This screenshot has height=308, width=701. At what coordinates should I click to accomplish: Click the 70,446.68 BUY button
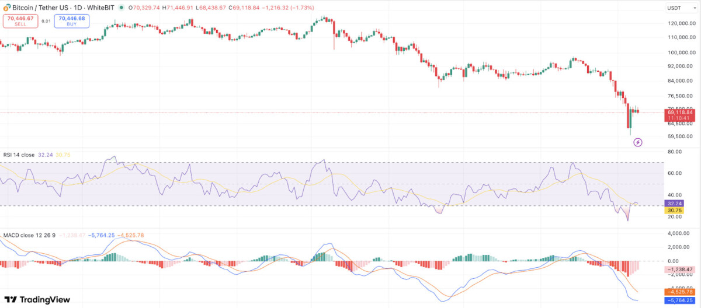click(71, 22)
